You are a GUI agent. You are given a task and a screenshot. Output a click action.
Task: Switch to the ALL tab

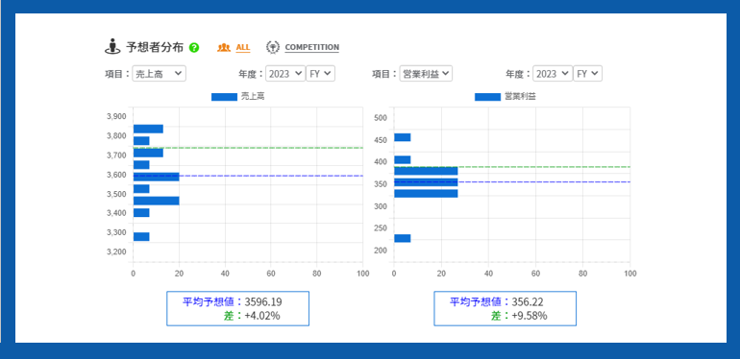243,48
